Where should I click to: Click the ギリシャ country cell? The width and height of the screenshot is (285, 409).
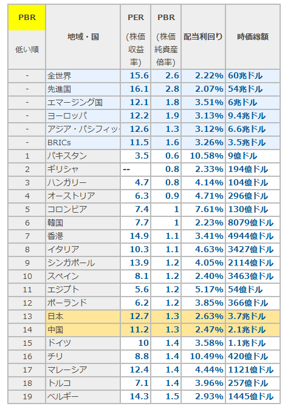(83, 170)
